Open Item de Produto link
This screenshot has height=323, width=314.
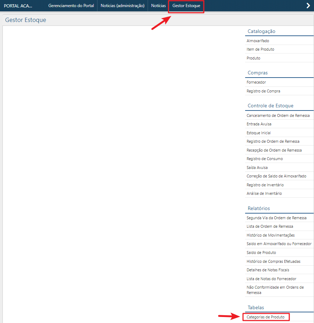(x=260, y=49)
